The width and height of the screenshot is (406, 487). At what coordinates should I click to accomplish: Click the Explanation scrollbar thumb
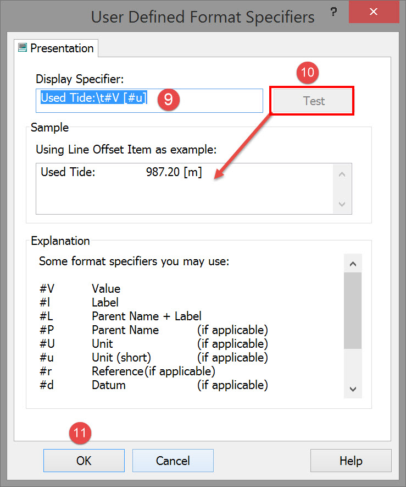(353, 310)
